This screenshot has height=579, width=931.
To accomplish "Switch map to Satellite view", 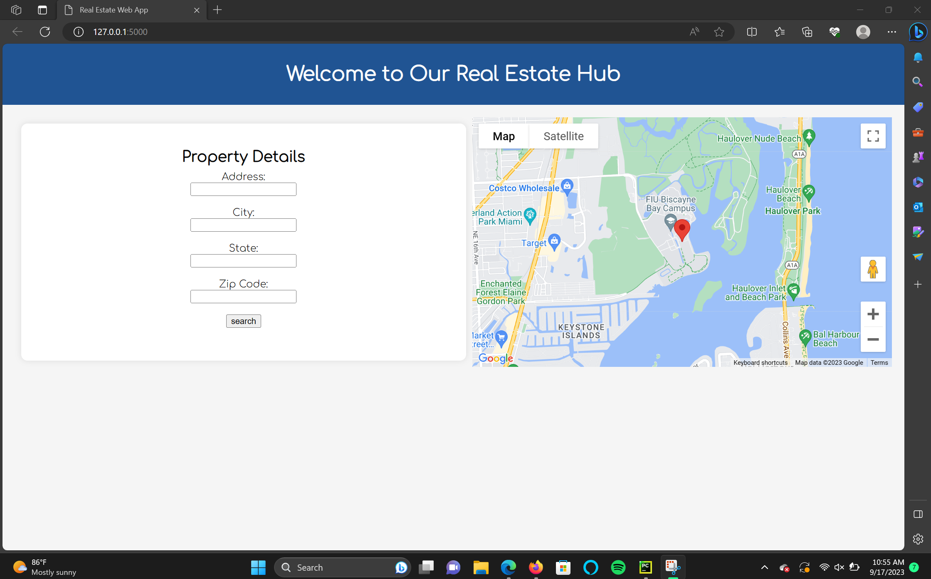I will coord(563,136).
